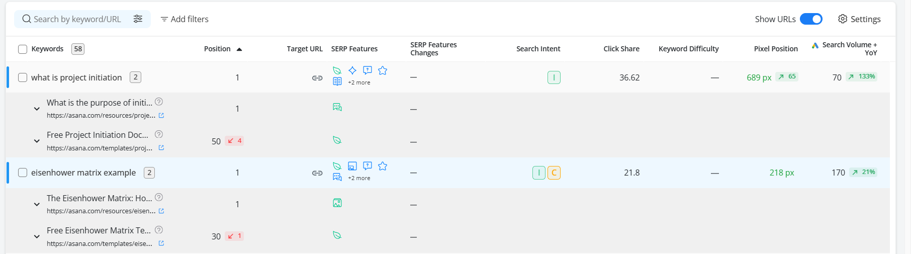Click Add filters button

(185, 19)
